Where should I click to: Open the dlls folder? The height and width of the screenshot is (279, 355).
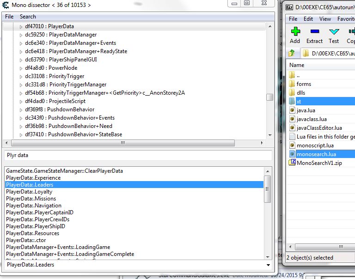[301, 93]
